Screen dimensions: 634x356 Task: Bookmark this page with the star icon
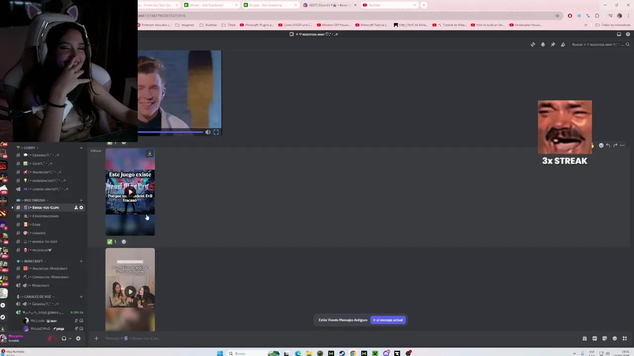tap(557, 16)
